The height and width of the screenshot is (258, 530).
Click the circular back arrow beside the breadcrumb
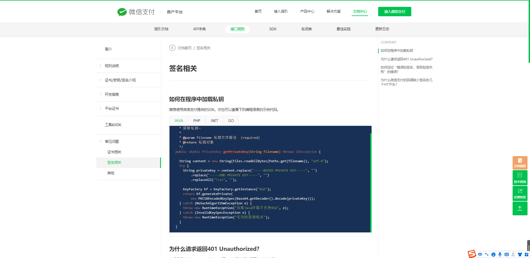click(x=172, y=48)
